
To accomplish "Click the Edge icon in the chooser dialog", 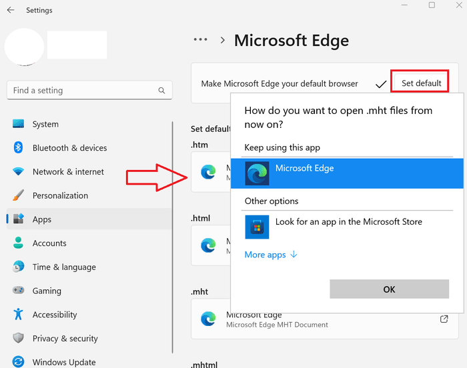I will pyautogui.click(x=257, y=173).
